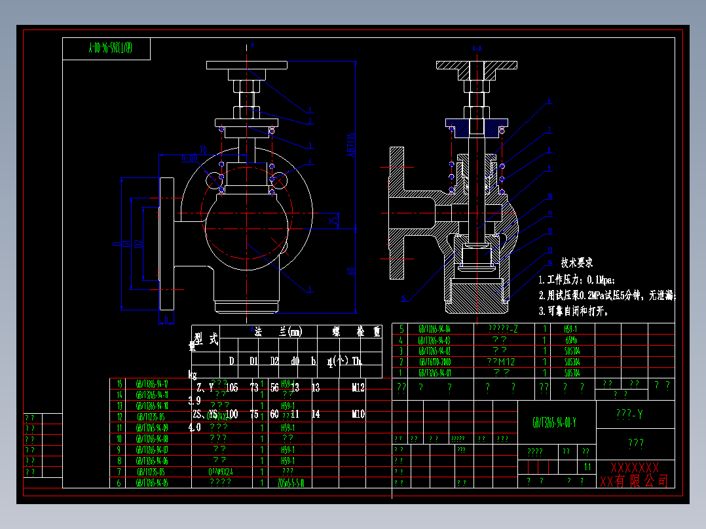Click the white M12 bolt value in flange table

(358, 387)
